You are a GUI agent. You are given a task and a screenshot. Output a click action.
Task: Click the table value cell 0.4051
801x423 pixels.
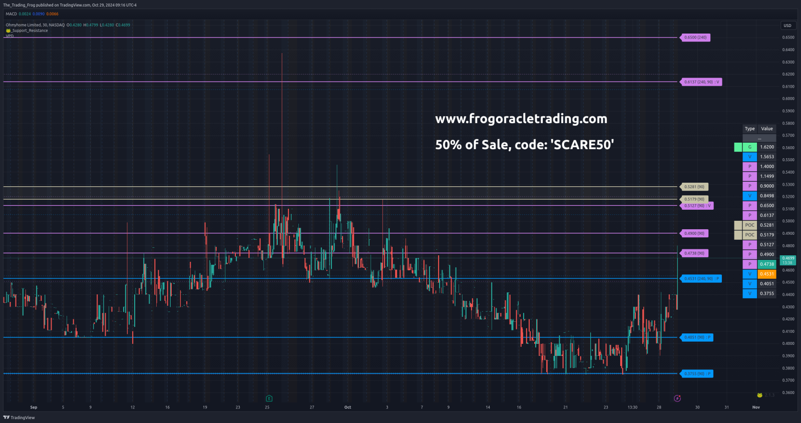tap(767, 284)
